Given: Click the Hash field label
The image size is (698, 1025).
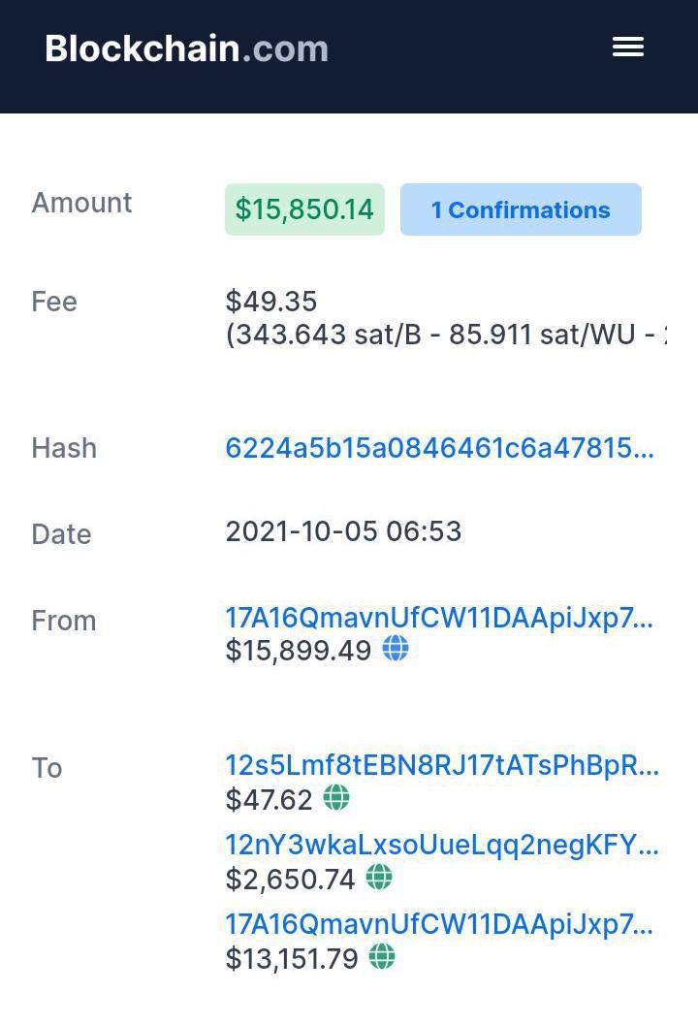Looking at the screenshot, I should tap(64, 448).
